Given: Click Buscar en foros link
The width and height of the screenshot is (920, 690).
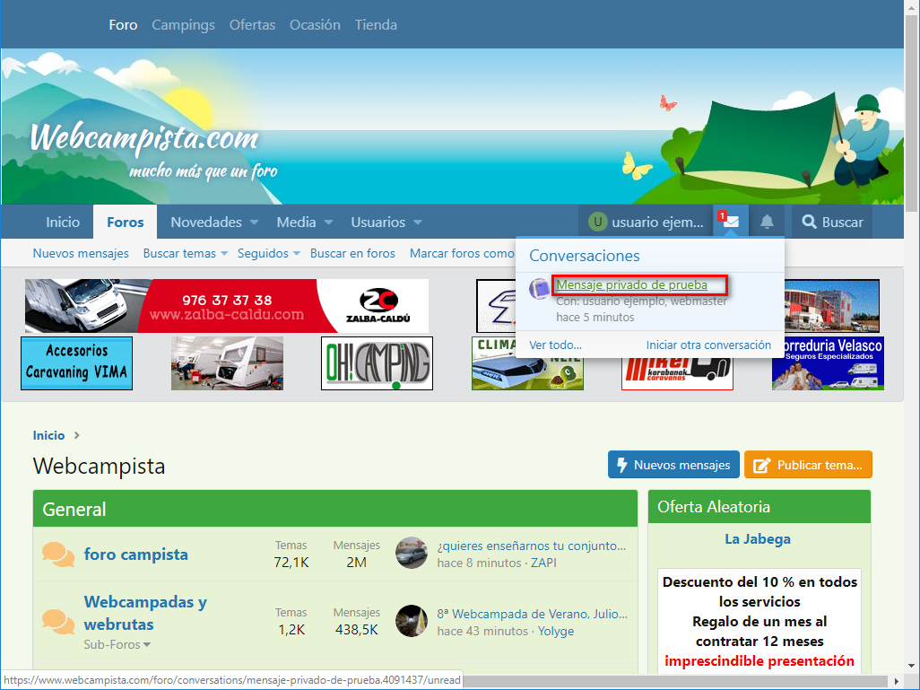Looking at the screenshot, I should (x=352, y=254).
